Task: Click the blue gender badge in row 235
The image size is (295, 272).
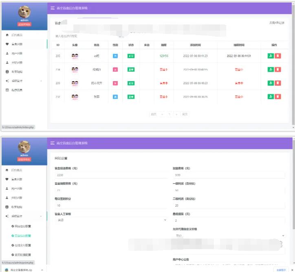Action: [115, 56]
